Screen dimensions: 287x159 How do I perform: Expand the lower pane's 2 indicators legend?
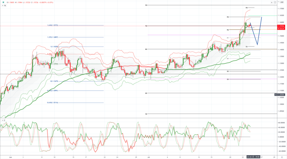click(3, 121)
